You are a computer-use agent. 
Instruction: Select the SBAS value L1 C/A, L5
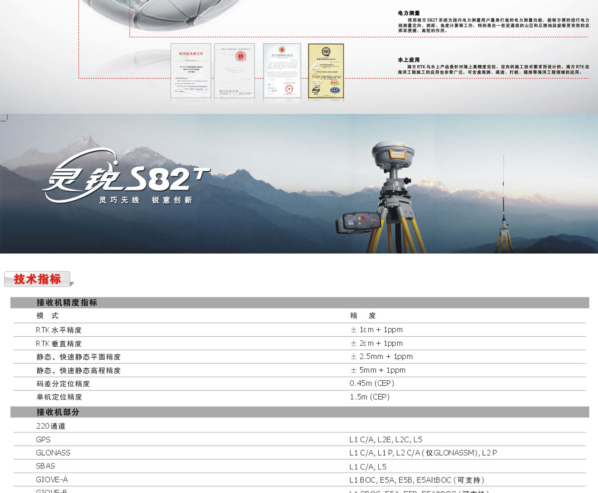368,467
